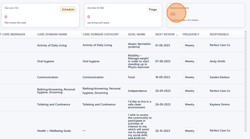This screenshot has height=139, width=250.
Task: Click the 20-09-2023 next review date
Action: point(163,91)
